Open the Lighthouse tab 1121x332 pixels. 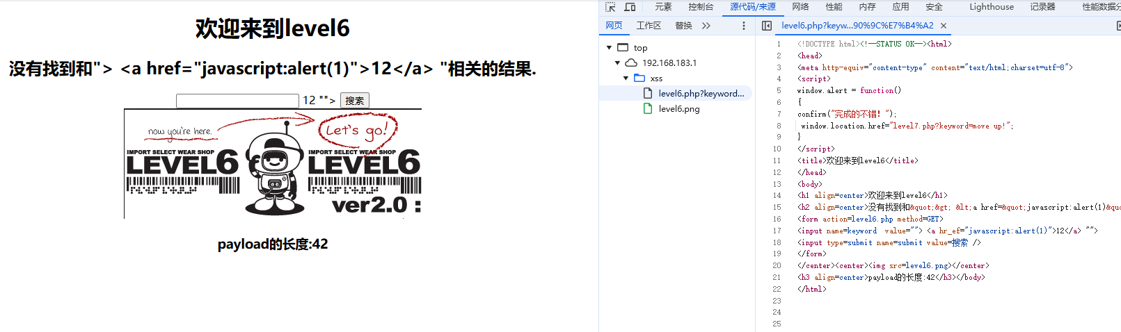point(992,7)
